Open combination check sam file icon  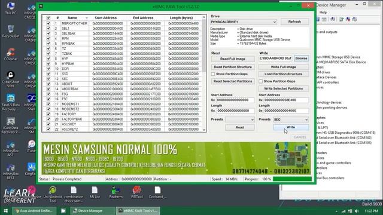coord(74,194)
